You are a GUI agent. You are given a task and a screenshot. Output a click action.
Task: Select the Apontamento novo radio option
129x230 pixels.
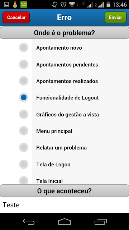[24, 47]
